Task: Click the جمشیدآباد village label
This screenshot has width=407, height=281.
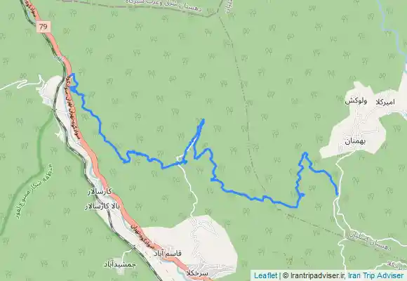Action: click(120, 264)
